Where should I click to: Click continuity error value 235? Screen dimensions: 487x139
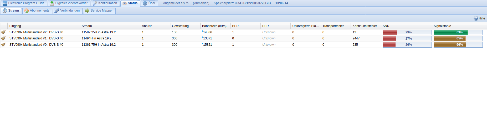(355, 45)
